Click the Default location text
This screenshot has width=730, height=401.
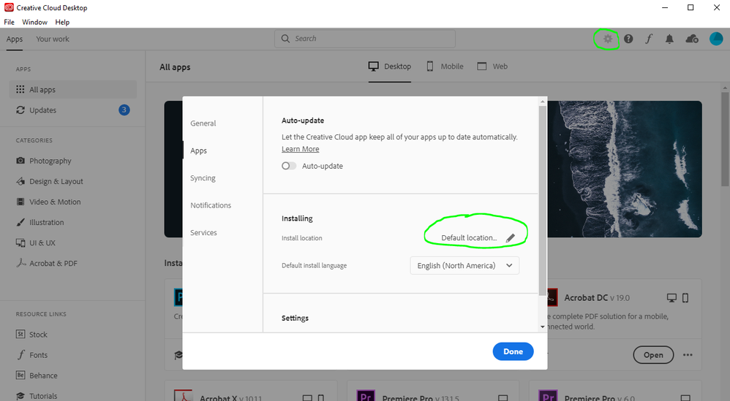(x=469, y=238)
